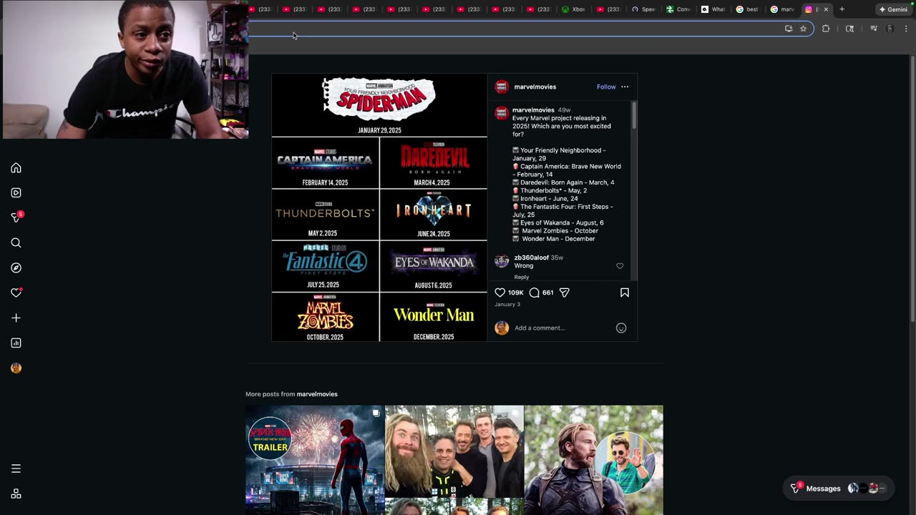
Task: View the 109K likes list
Action: point(515,293)
